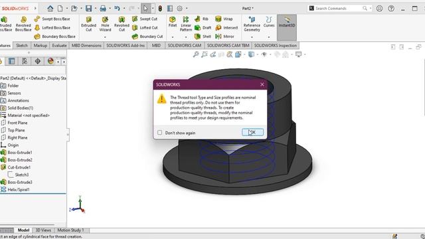
Task: Create a new document with New icon
Action: (60, 9)
